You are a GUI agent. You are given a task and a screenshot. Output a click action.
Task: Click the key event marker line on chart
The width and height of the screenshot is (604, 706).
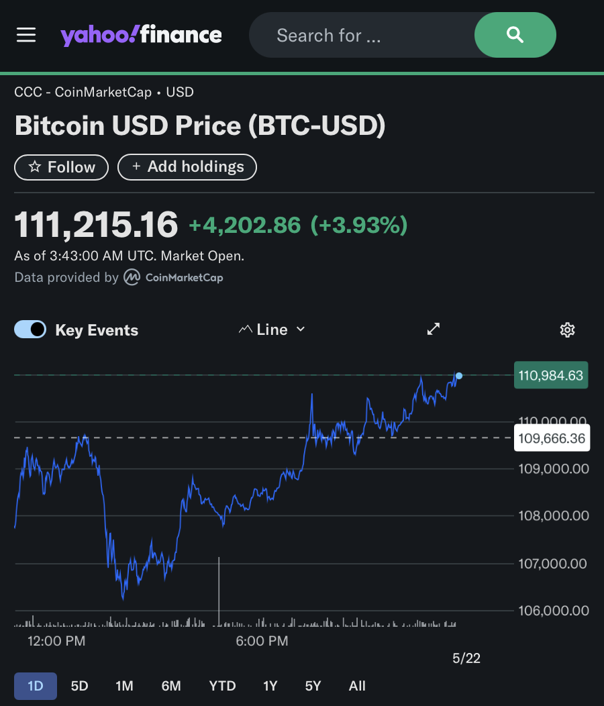tap(219, 591)
